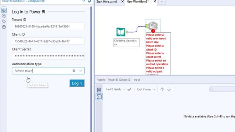
Task: Open the configuration gear tab icon
Action: pos(4,10)
